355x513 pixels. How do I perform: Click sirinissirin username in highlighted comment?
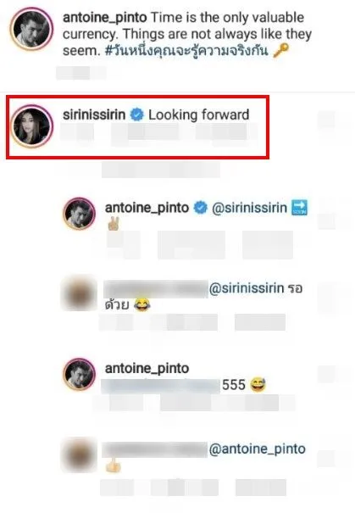click(x=94, y=114)
